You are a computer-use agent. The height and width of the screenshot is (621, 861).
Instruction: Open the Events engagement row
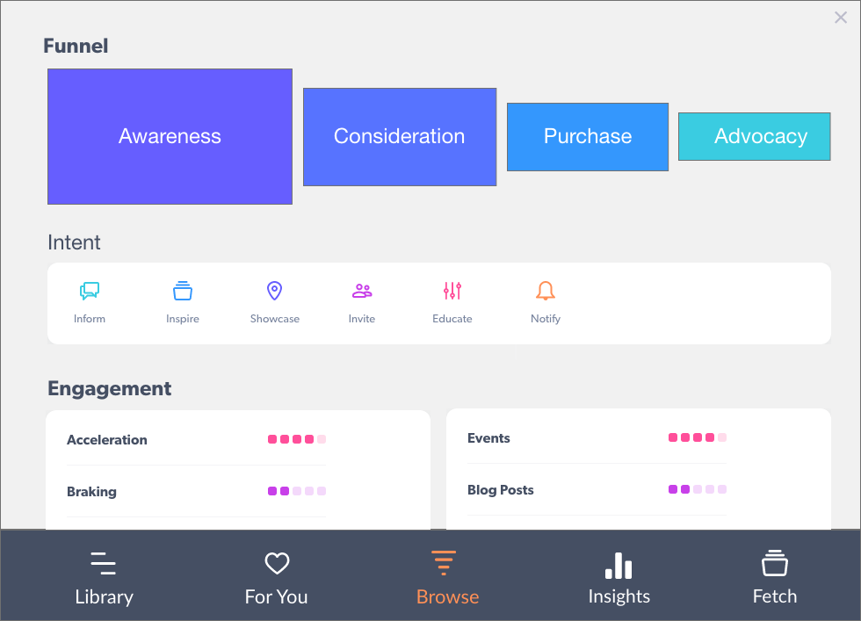488,438
